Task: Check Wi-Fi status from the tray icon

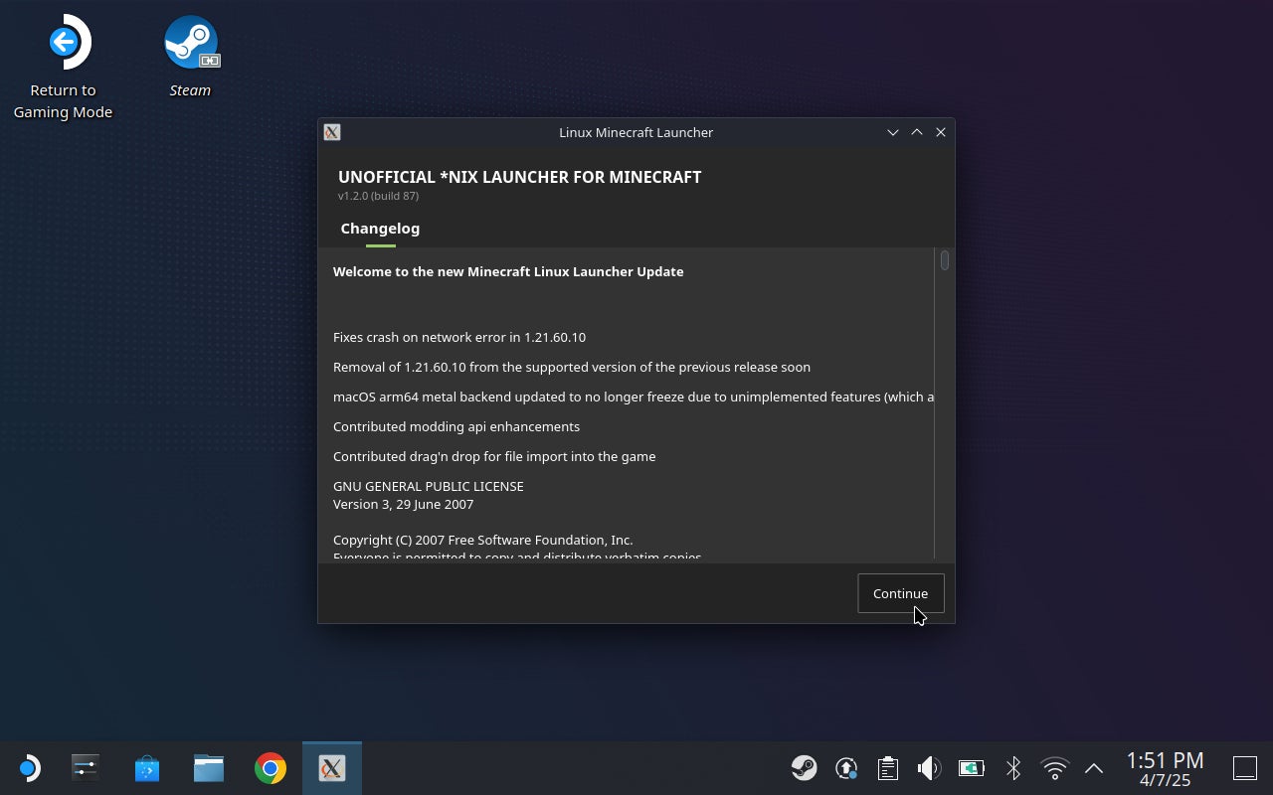Action: coord(1053,767)
